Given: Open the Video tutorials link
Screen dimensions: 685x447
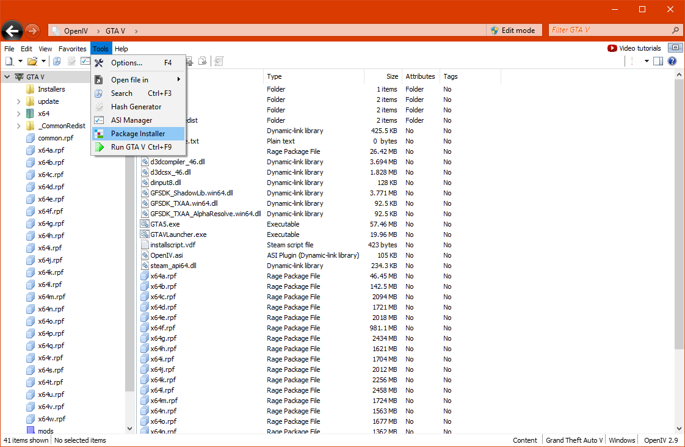Looking at the screenshot, I should tap(640, 48).
